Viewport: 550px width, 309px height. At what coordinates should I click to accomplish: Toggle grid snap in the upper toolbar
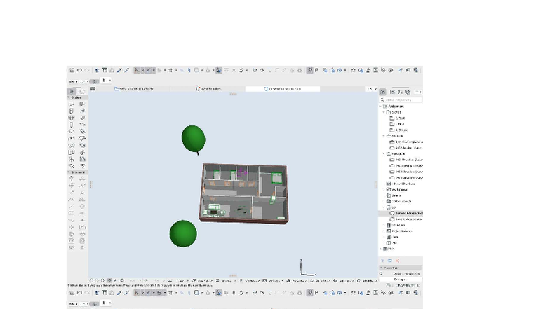coord(170,70)
